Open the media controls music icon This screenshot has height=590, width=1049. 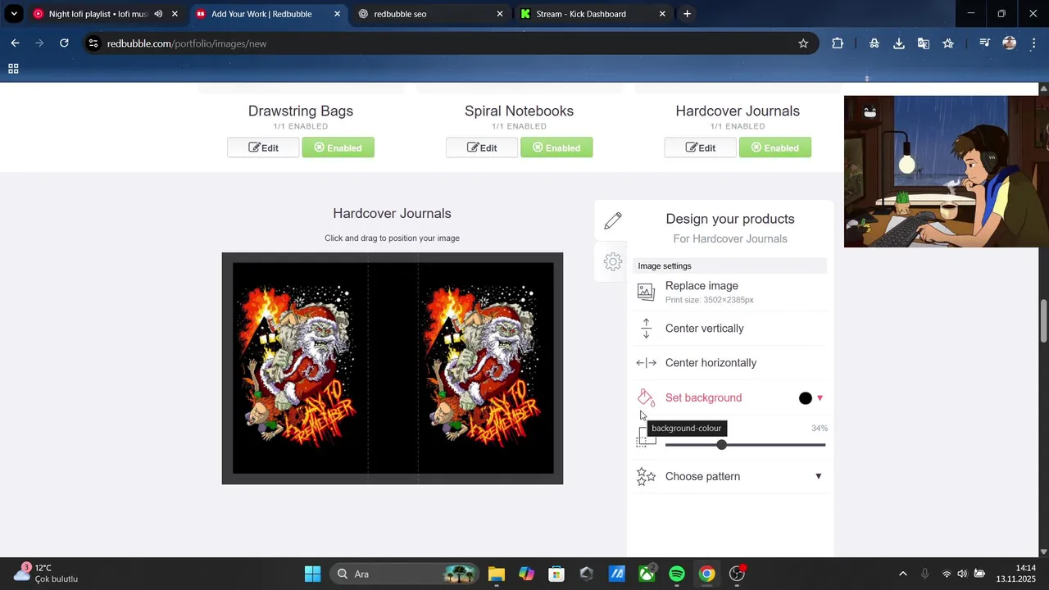985,43
